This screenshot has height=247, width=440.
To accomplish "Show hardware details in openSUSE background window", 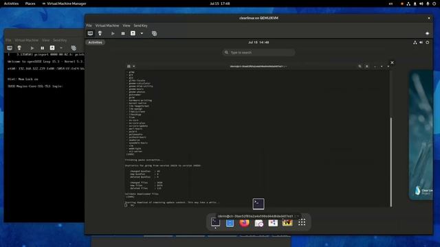I will [19, 48].
